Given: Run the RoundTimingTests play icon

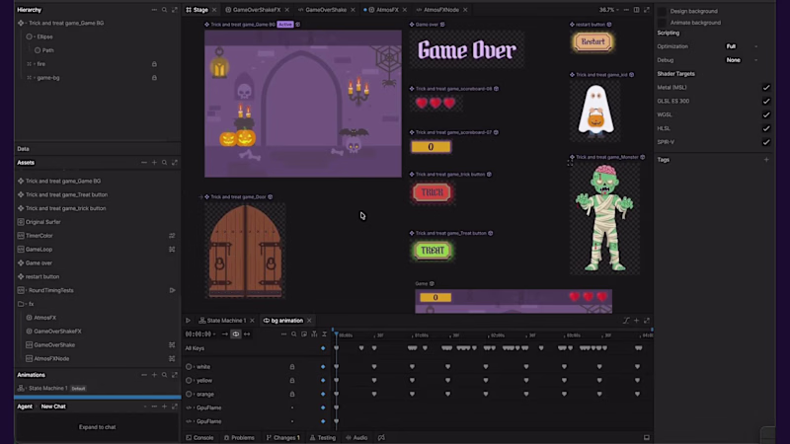Looking at the screenshot, I should tap(172, 290).
